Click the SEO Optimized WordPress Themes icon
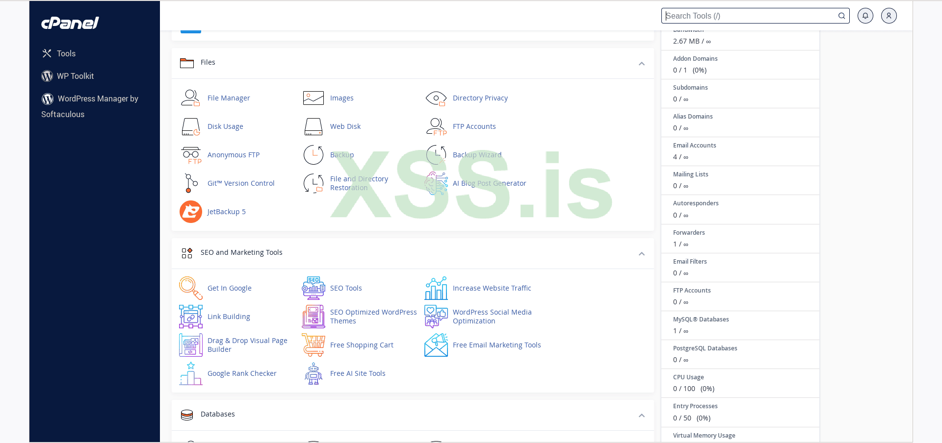 point(314,317)
